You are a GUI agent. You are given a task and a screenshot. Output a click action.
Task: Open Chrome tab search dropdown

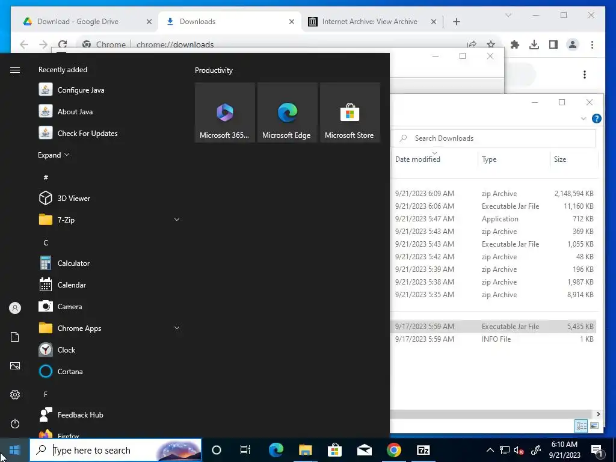(508, 15)
